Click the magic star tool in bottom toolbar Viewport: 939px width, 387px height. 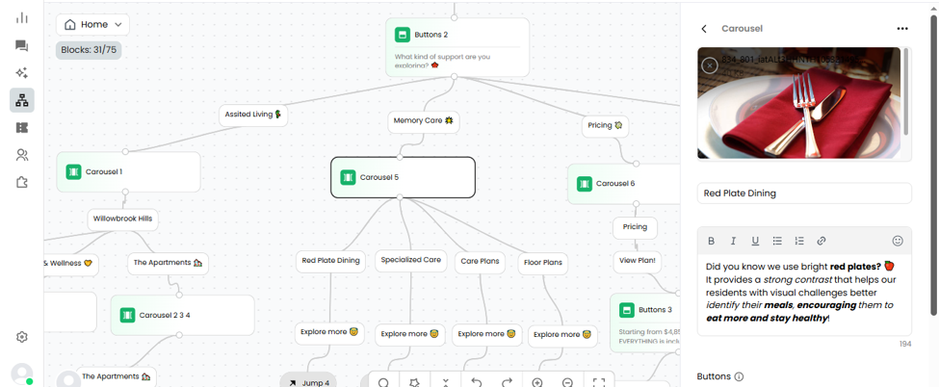(x=414, y=382)
